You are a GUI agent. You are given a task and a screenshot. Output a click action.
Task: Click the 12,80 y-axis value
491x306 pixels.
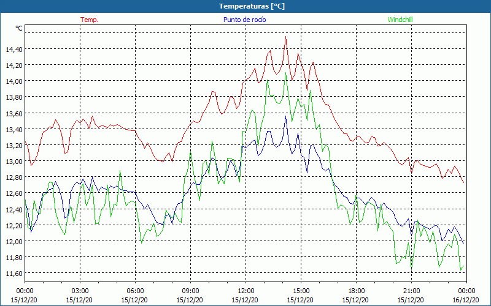(x=14, y=177)
